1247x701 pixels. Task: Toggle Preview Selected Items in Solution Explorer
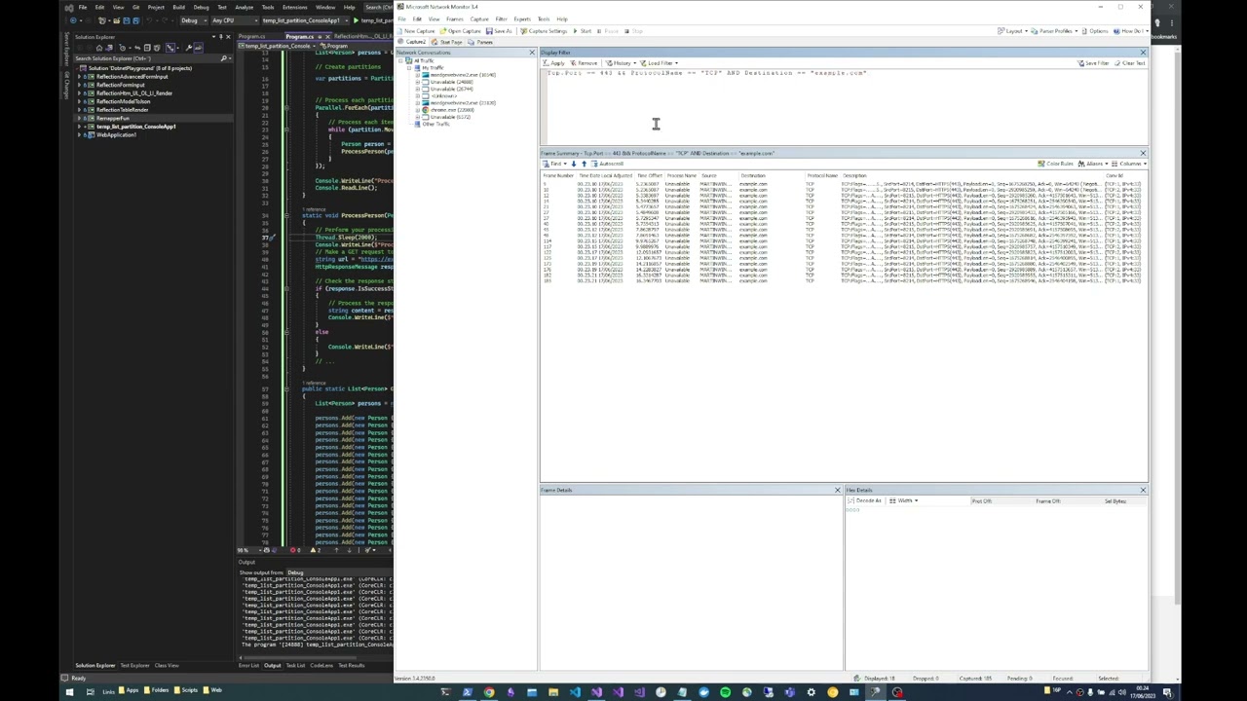(199, 48)
